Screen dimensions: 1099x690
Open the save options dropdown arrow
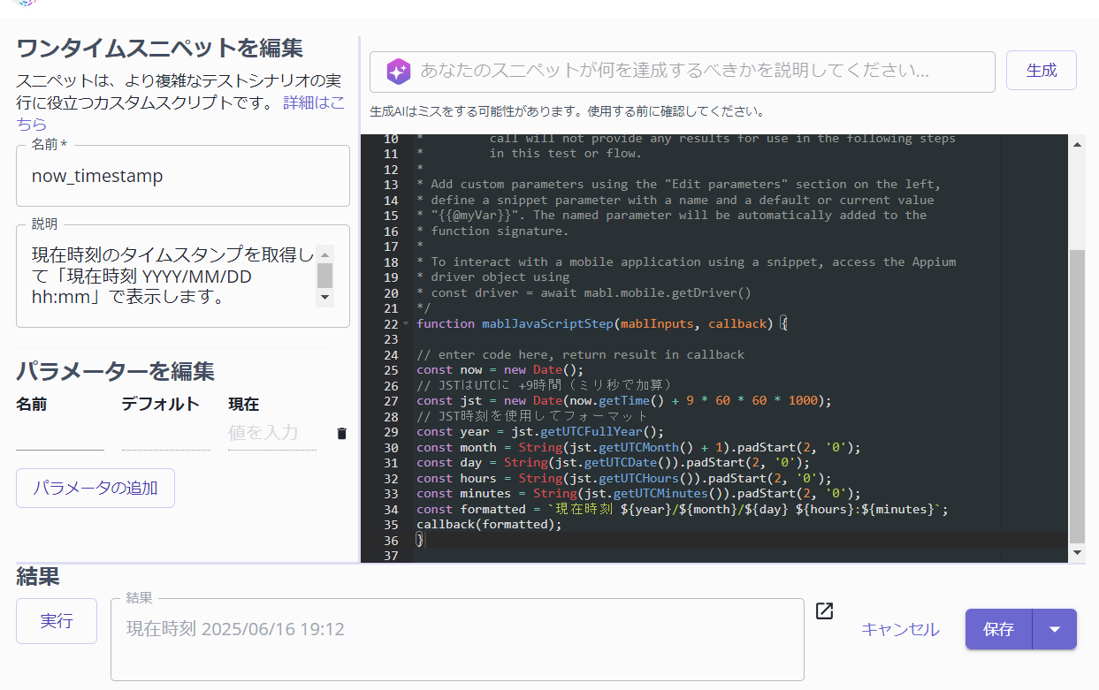click(x=1054, y=629)
